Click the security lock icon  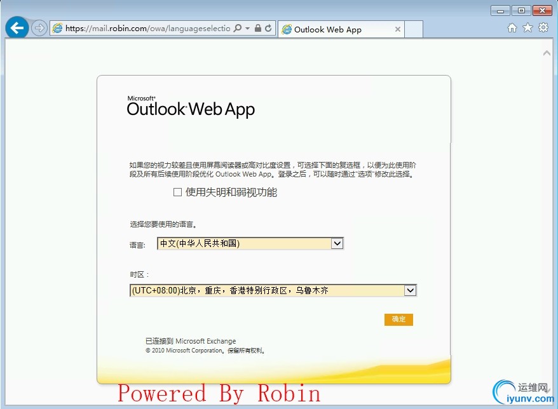tap(258, 28)
